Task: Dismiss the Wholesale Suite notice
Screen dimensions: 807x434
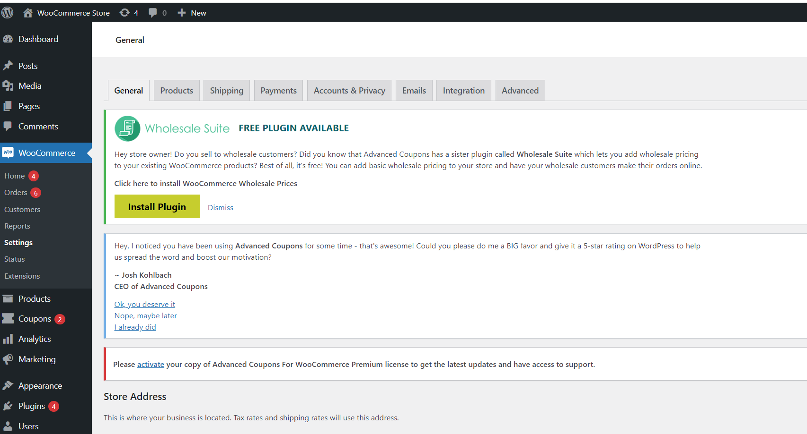Action: tap(220, 207)
